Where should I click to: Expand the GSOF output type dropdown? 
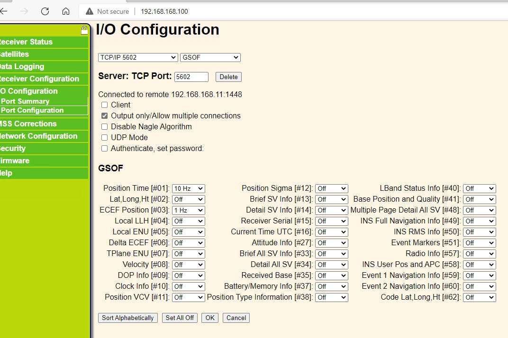pos(210,58)
